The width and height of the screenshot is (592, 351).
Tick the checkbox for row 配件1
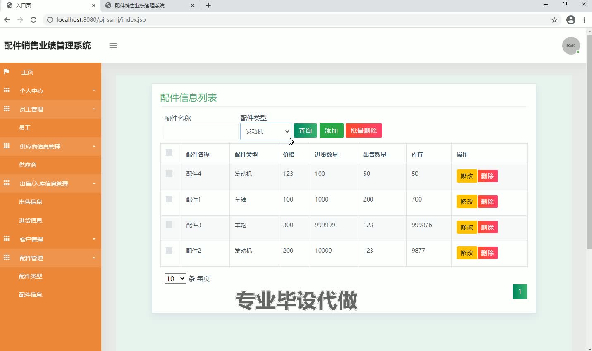click(169, 199)
